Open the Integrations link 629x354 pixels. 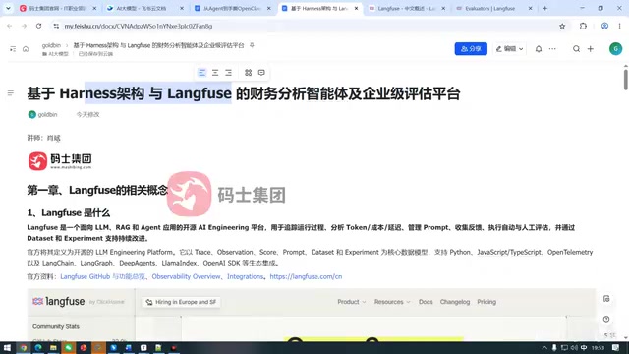tap(245, 276)
